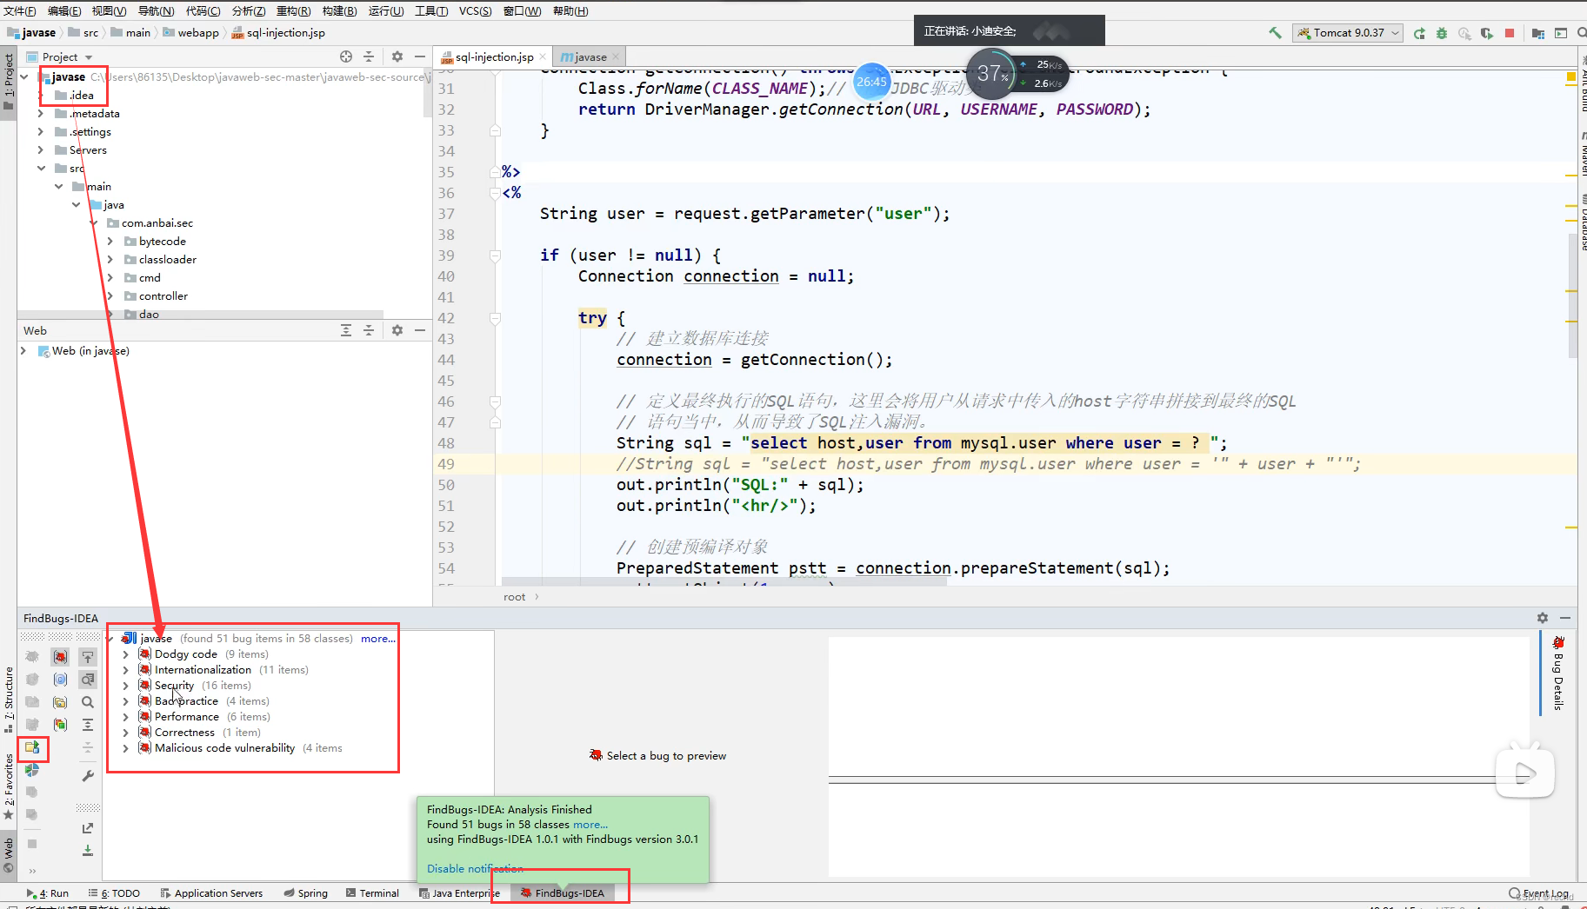Screen dimensions: 1587x909
Task: Click the more... link in notification popup
Action: point(590,824)
